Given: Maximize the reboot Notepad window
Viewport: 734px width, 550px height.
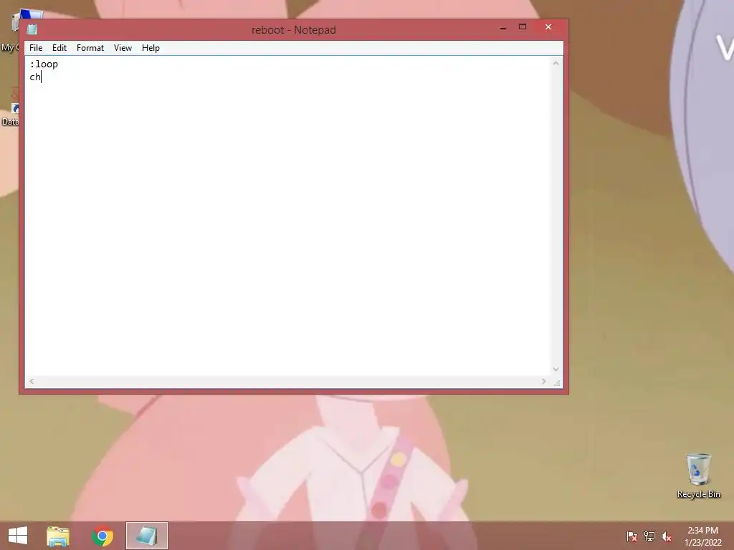Looking at the screenshot, I should click(523, 27).
